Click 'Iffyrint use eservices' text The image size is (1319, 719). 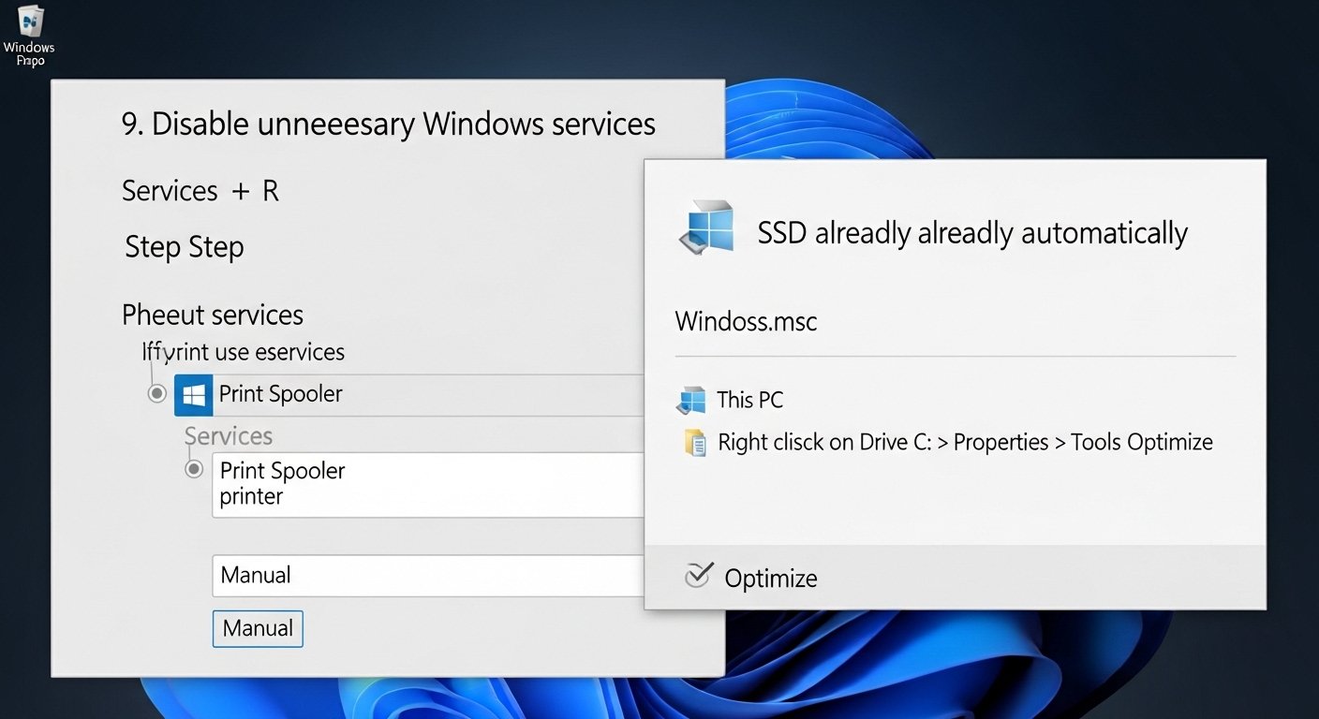[x=244, y=352]
